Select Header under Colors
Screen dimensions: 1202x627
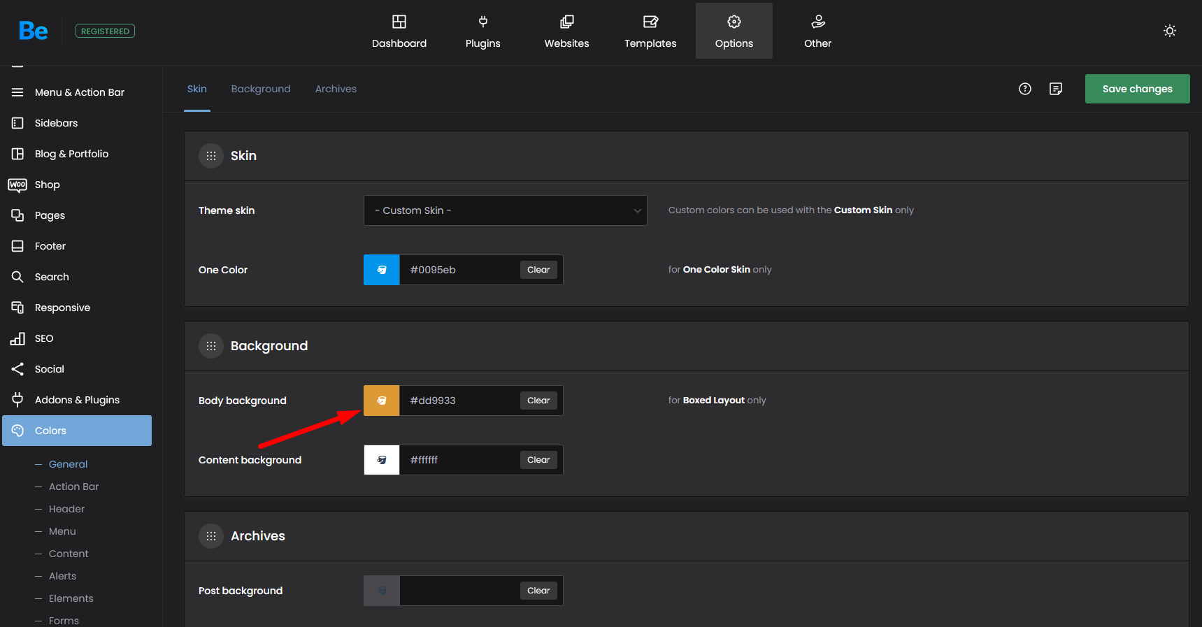pos(66,509)
